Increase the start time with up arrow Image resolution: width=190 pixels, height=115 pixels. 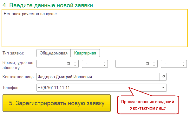pos(104,62)
